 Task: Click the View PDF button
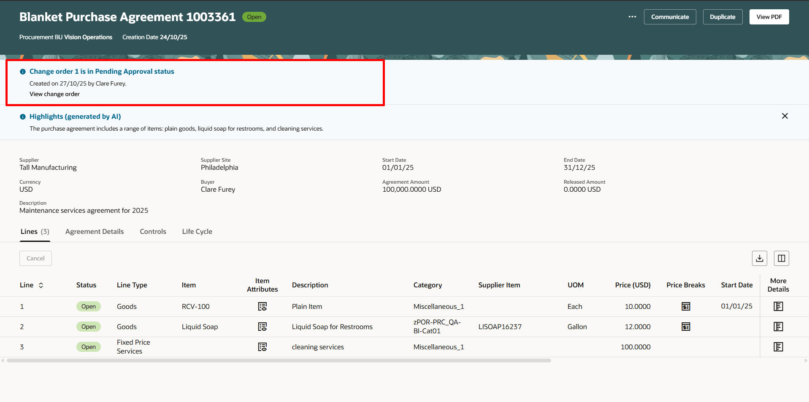pos(768,17)
